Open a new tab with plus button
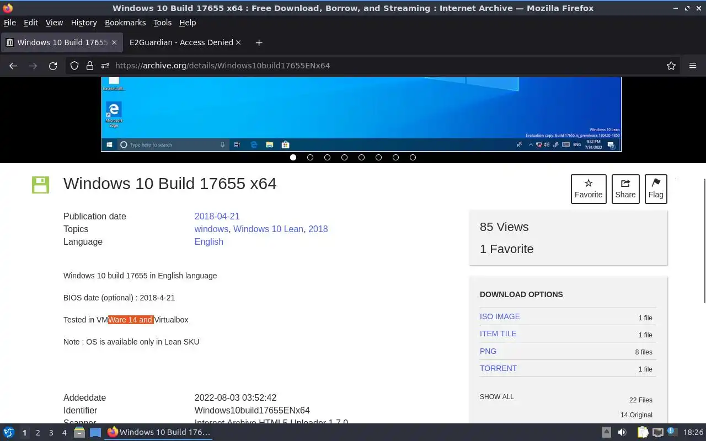This screenshot has width=706, height=441. tap(259, 42)
